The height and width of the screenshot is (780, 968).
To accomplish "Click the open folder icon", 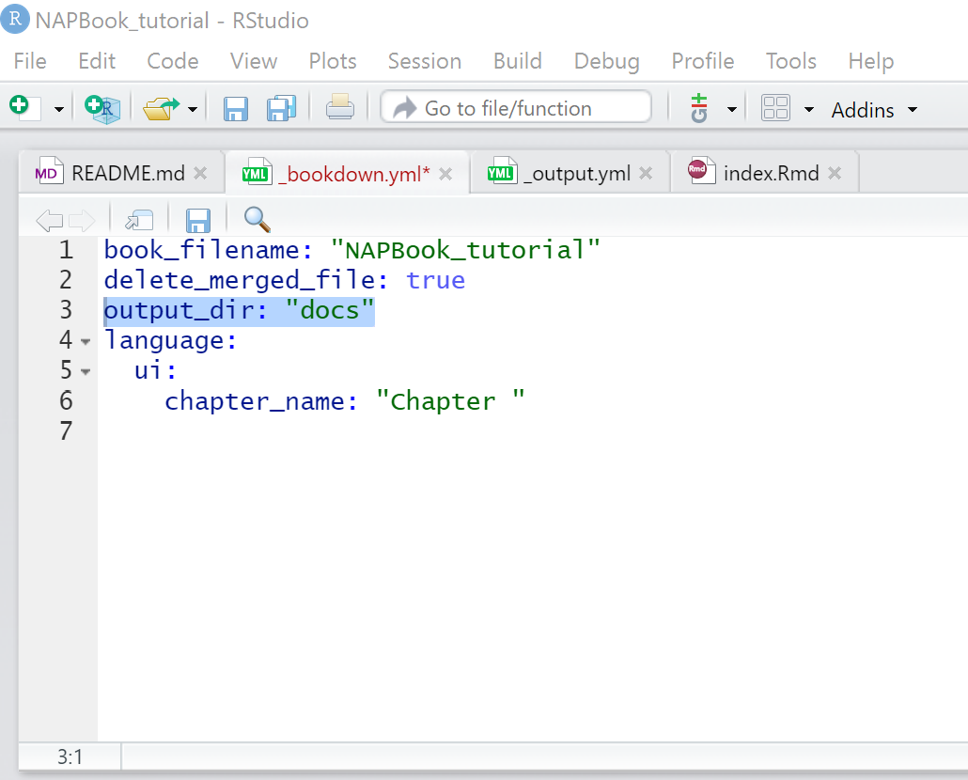I will pyautogui.click(x=160, y=108).
